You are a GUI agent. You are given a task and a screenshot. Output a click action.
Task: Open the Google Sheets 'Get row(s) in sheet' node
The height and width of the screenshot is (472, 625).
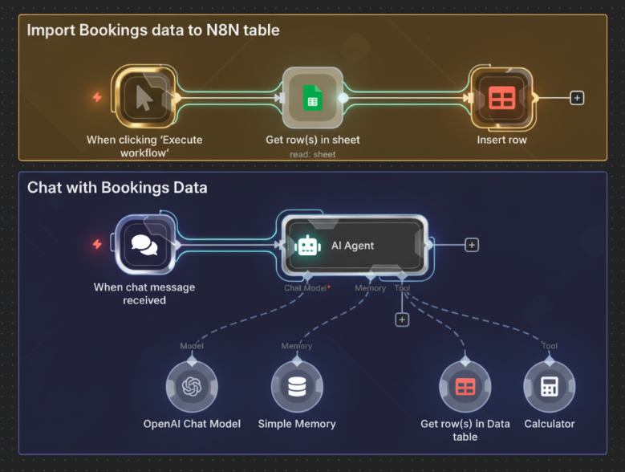(x=312, y=98)
